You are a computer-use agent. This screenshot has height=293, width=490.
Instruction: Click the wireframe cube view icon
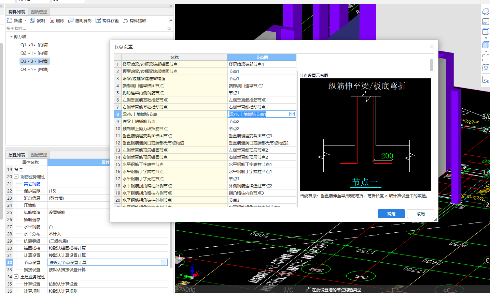(486, 31)
